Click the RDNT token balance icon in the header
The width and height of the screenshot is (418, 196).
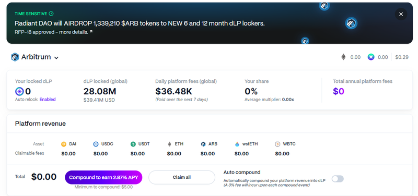(371, 57)
